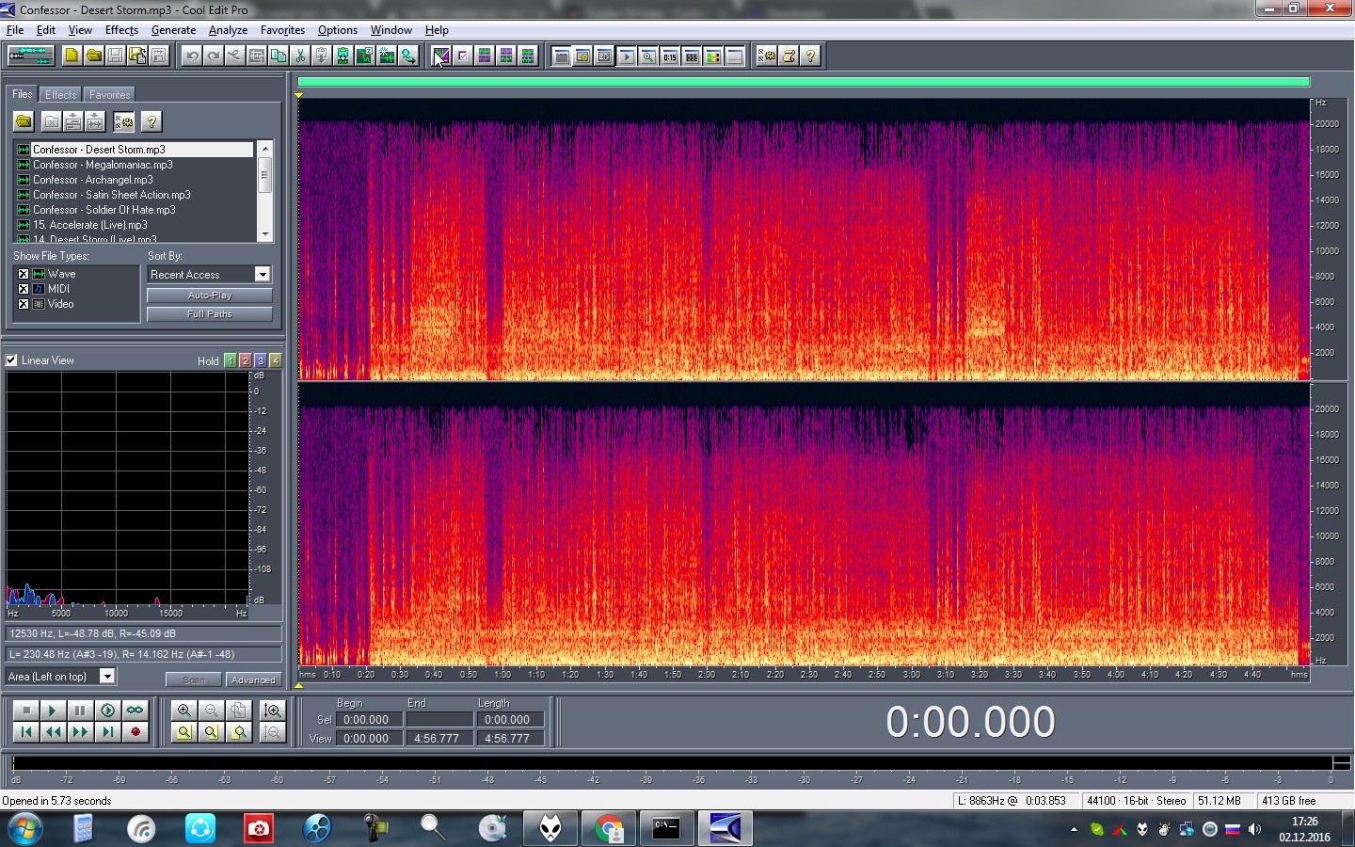
Task: Toggle Hold button 3
Action: pyautogui.click(x=261, y=360)
